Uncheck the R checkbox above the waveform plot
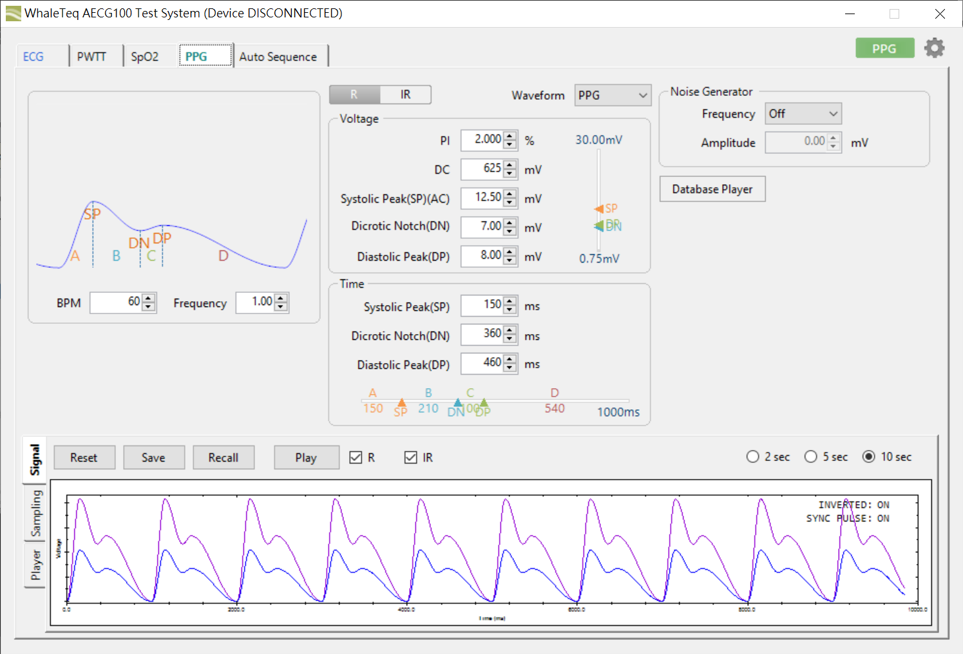Viewport: 963px width, 654px height. point(356,457)
